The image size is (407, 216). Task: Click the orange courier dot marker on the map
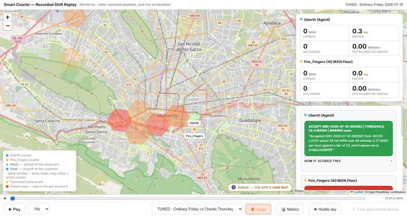click(x=194, y=129)
